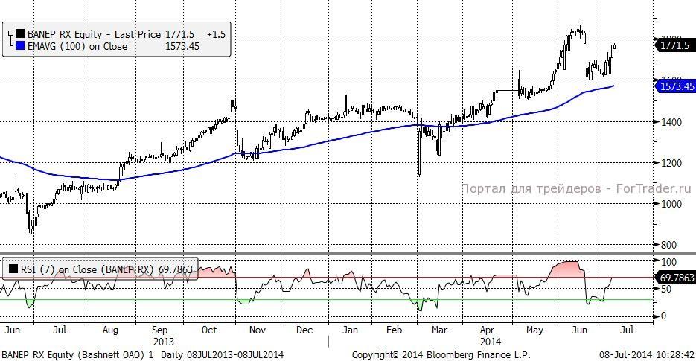
Task: Click the 50 level on the RSI axis
Action: click(665, 289)
